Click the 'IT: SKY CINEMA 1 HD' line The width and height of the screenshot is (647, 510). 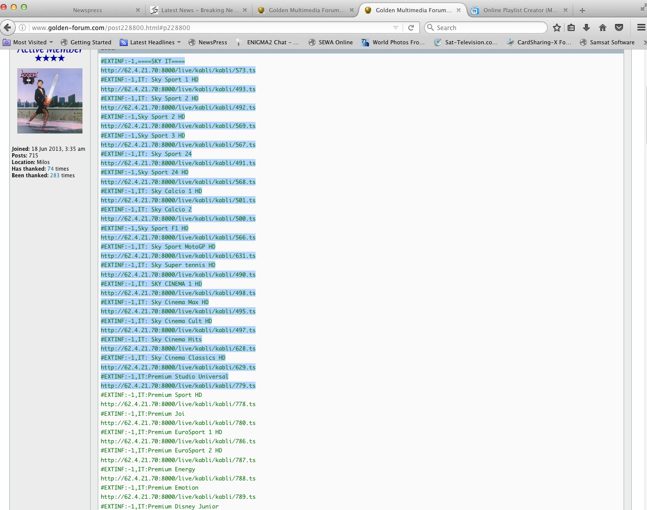pos(151,284)
